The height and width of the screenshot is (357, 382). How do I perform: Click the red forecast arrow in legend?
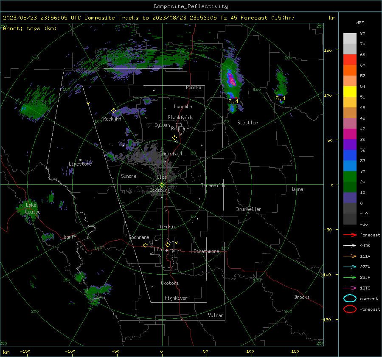(x=350, y=235)
